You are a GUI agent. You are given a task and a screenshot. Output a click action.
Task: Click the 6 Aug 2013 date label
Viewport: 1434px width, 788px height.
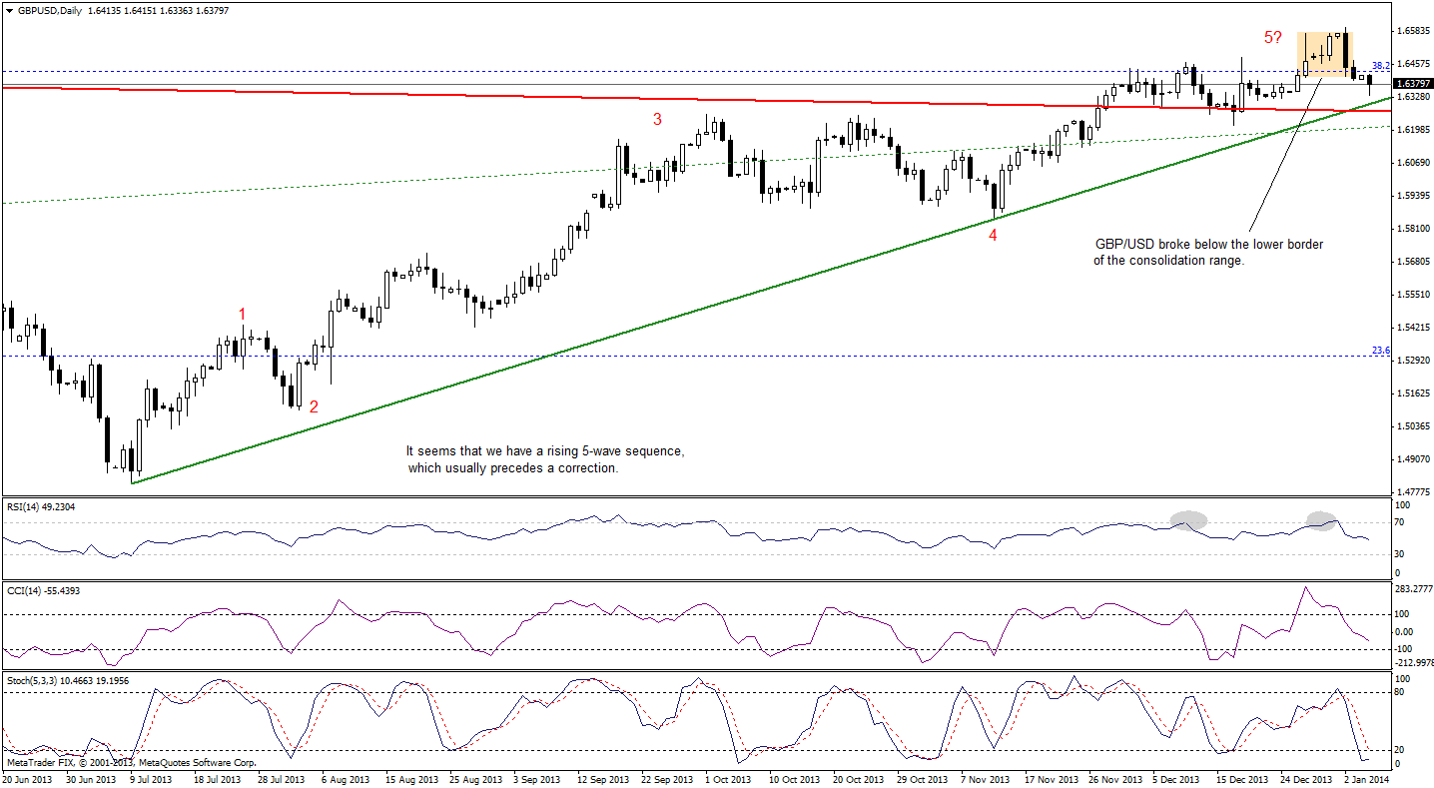pyautogui.click(x=346, y=779)
